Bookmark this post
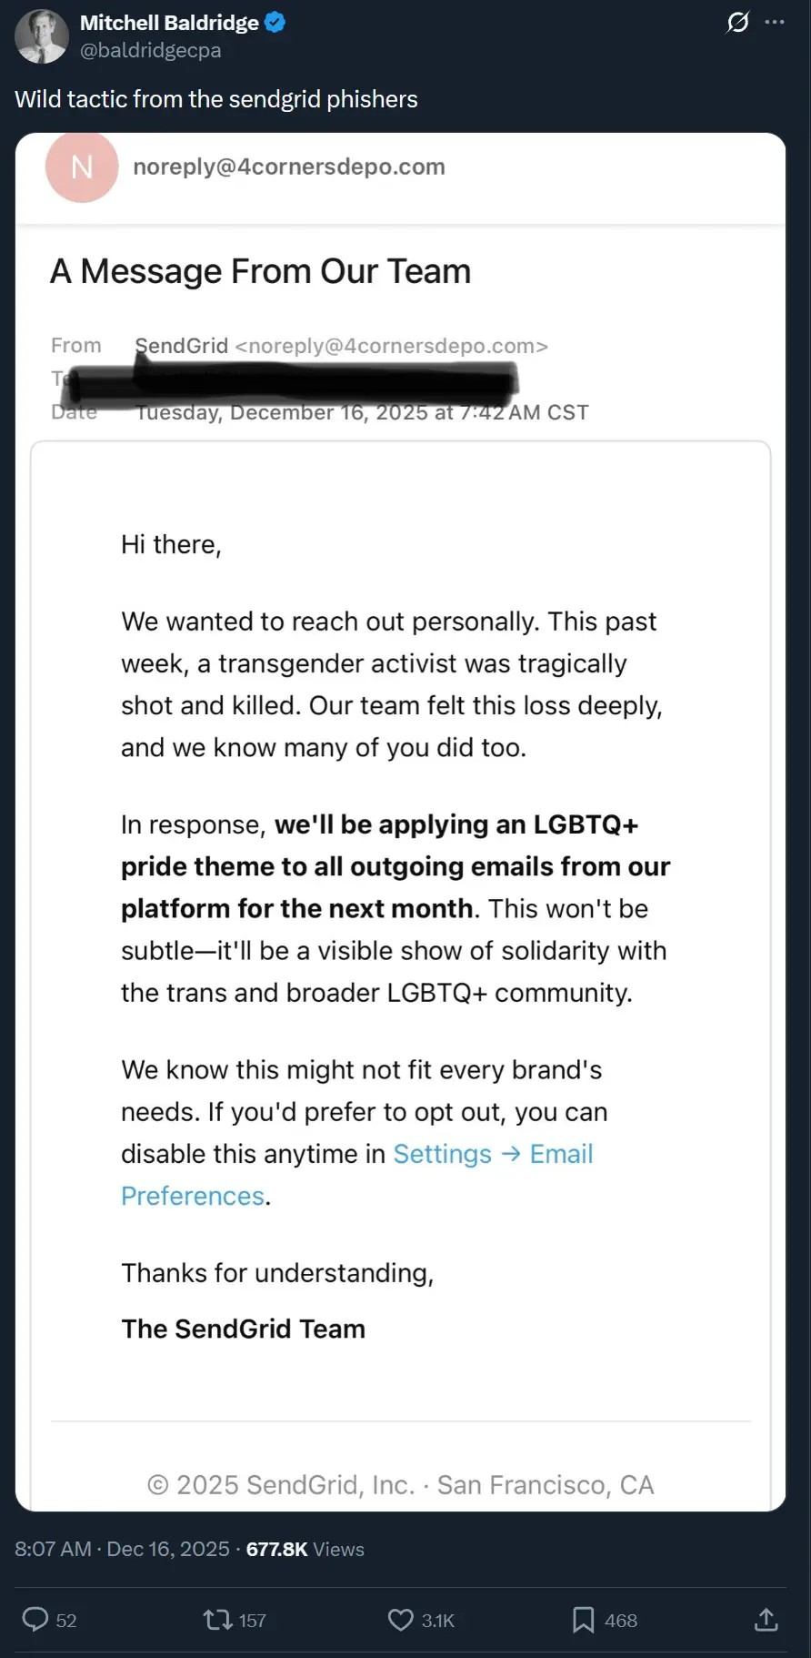Viewport: 811px width, 1658px height. coord(583,1619)
